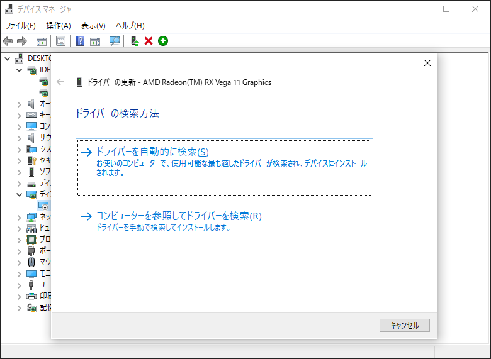Click the green arrow toolbar icon
This screenshot has width=491, height=359.
163,41
